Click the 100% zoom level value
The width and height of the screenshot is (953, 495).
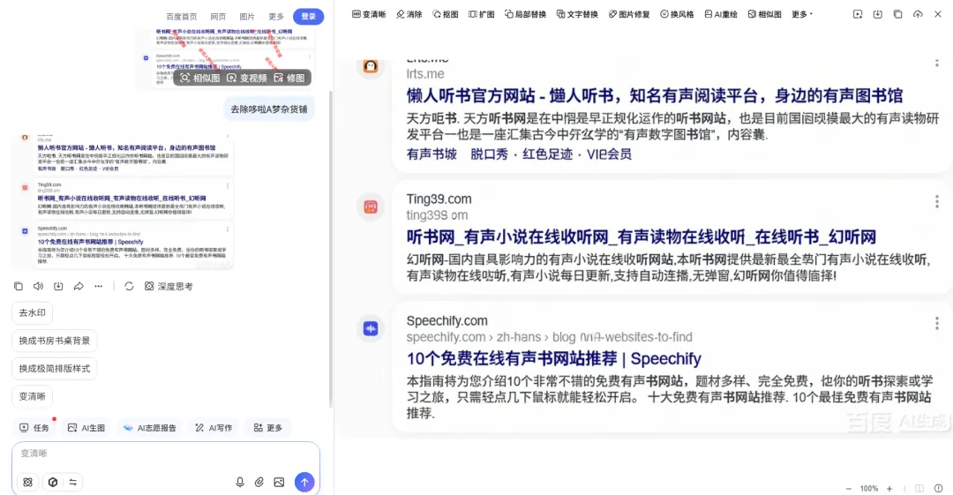[869, 489]
